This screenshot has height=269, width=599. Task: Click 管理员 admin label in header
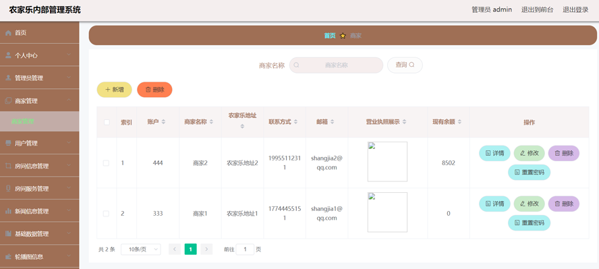[x=492, y=10]
